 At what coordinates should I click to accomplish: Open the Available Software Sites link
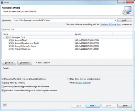111,24
